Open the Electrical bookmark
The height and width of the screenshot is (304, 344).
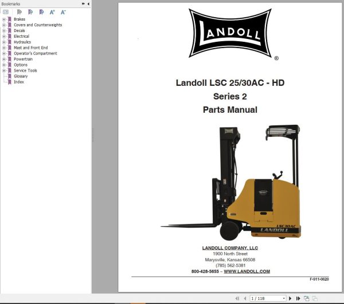click(22, 37)
